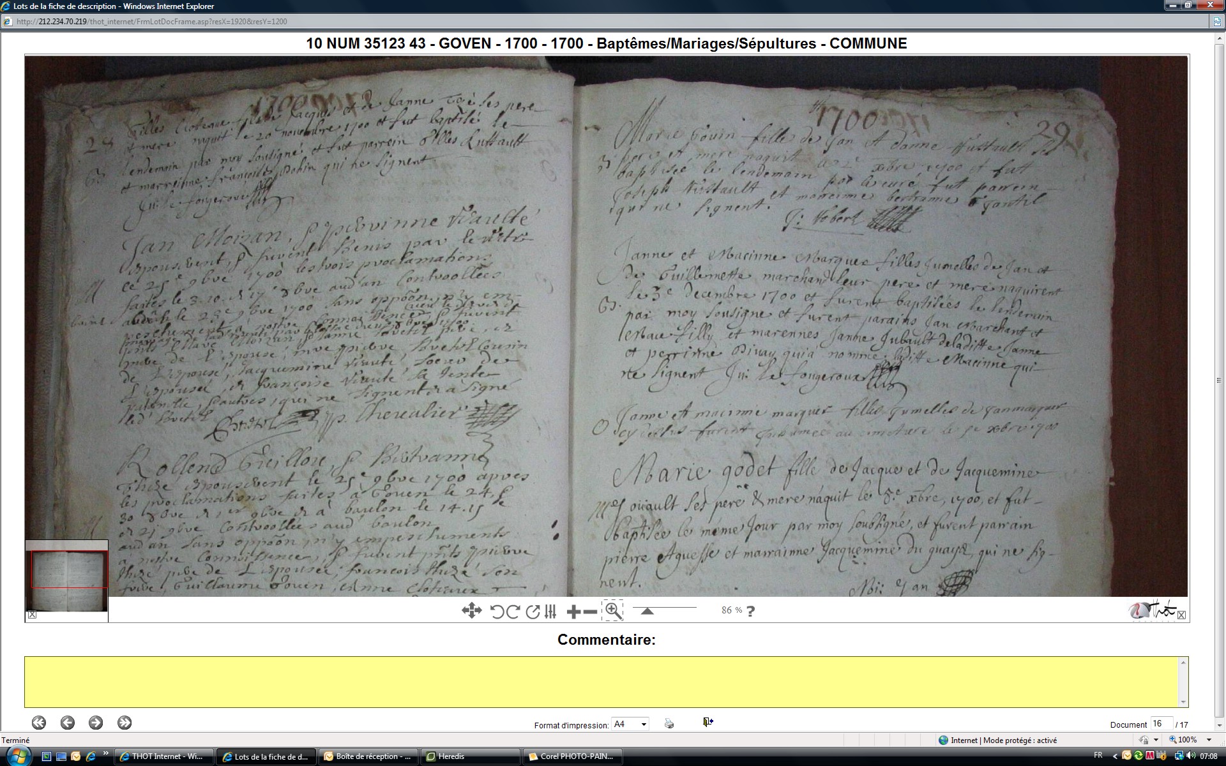Open viewer help question mark
This screenshot has width=1226, height=766.
coord(751,611)
